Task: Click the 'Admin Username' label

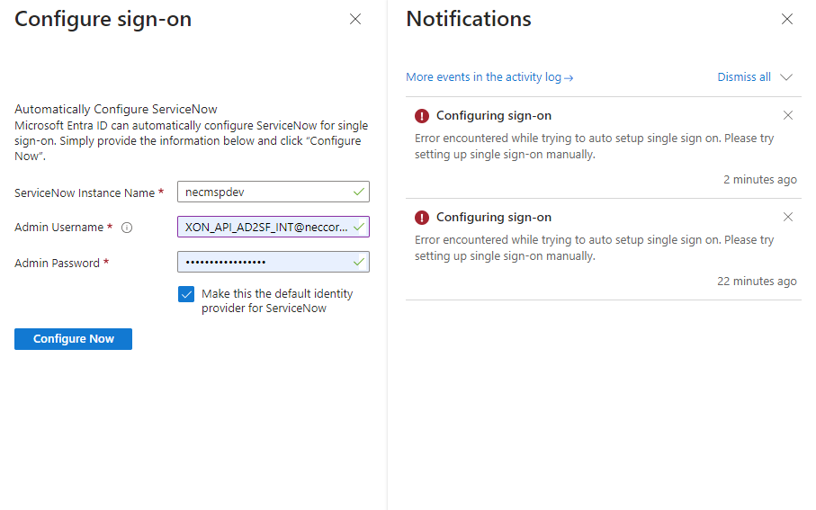Action: click(x=58, y=228)
